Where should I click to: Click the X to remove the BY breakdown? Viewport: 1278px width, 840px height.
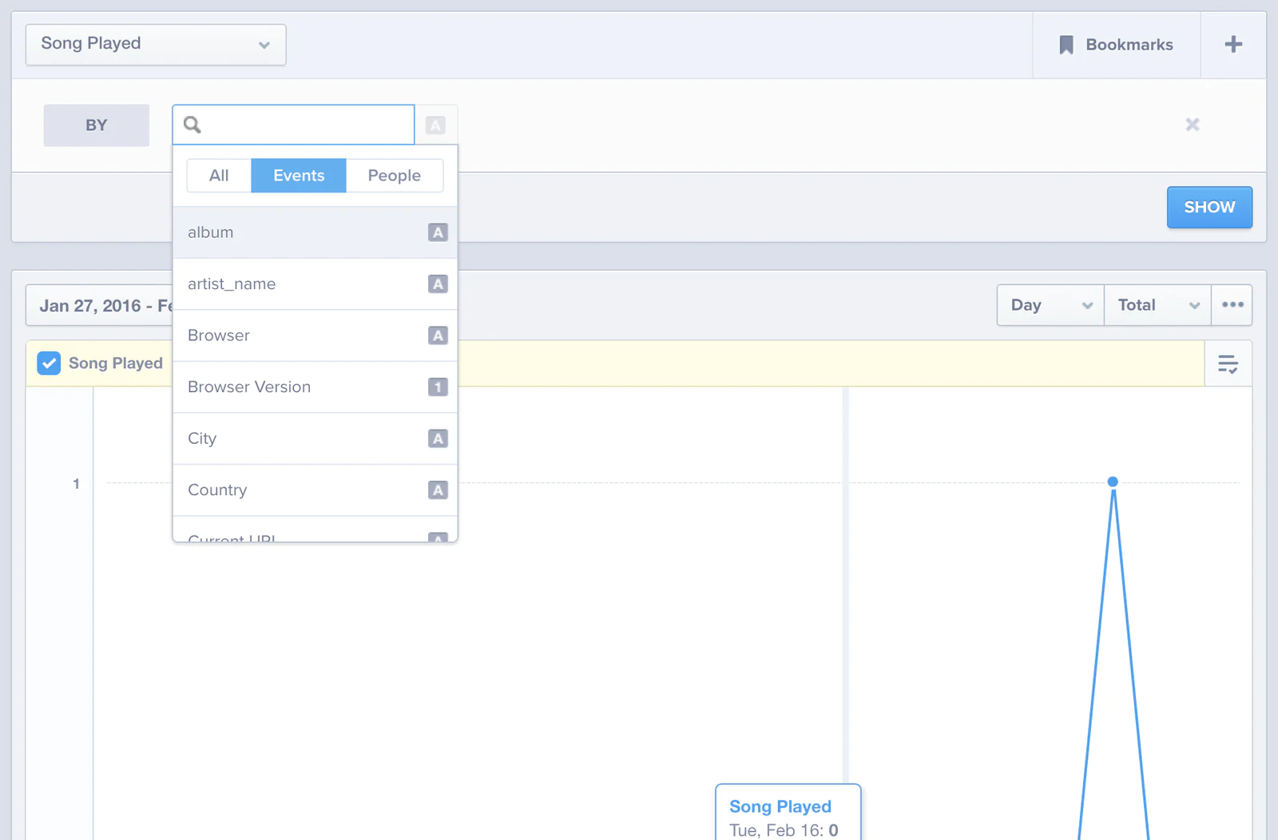(x=1193, y=125)
